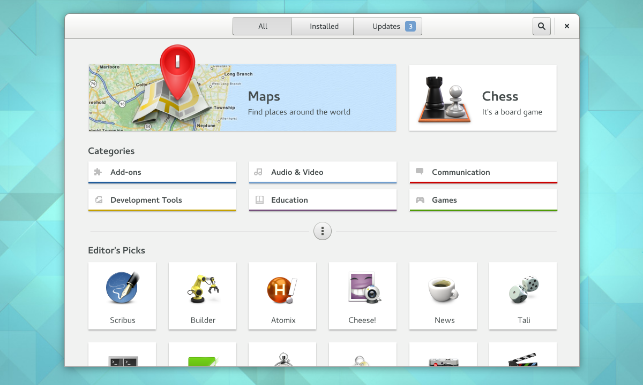
Task: Click the Builder label
Action: [203, 320]
